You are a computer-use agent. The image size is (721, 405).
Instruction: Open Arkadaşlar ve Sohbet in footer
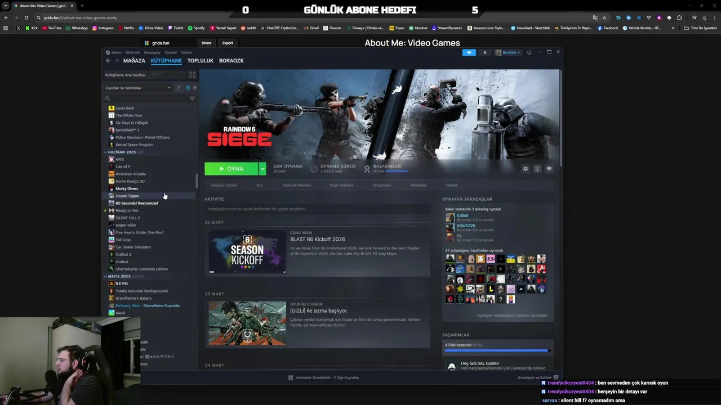pyautogui.click(x=537, y=377)
